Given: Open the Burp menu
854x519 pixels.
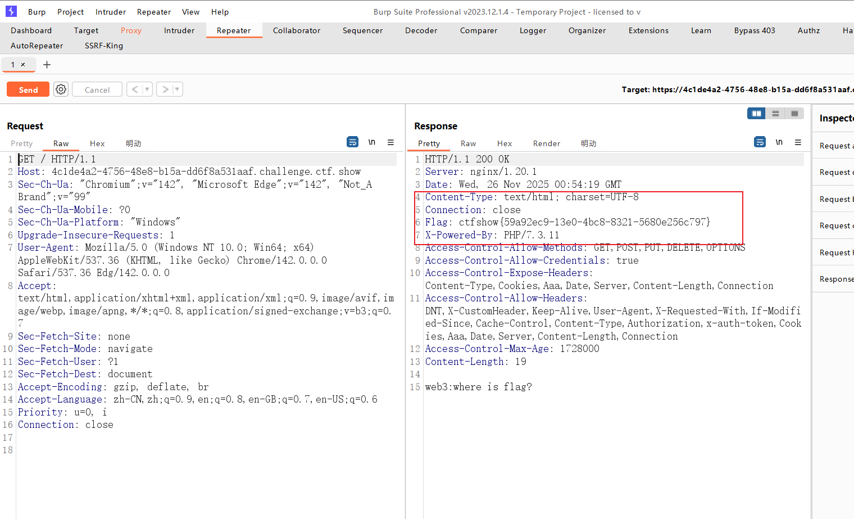Looking at the screenshot, I should click(x=37, y=12).
